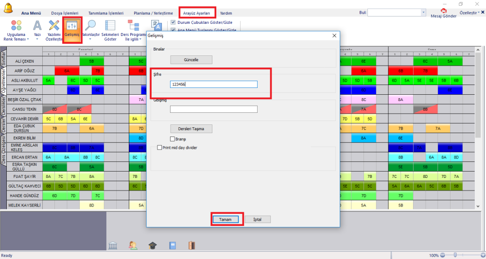Viewport: 486px width, 259px height.
Task: Enable the Branşı checkbox
Action: tap(173, 139)
